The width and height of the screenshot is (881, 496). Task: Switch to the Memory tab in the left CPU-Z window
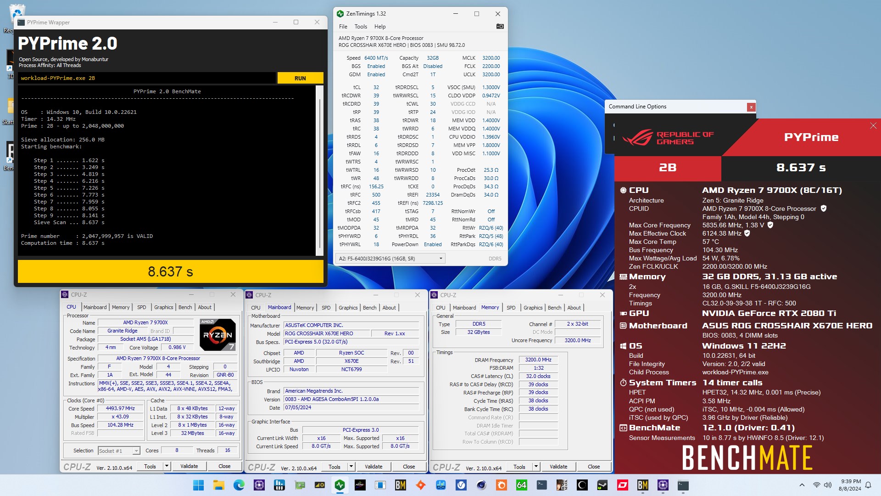tap(121, 307)
